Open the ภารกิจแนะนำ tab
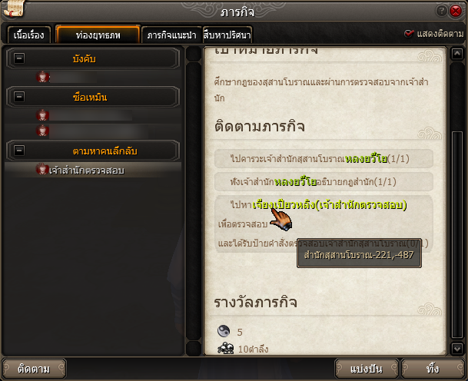 point(171,35)
